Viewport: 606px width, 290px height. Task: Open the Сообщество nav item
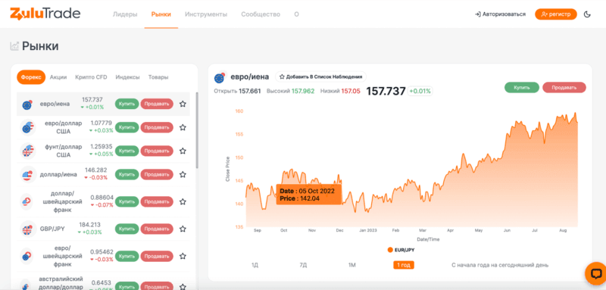[x=261, y=14]
